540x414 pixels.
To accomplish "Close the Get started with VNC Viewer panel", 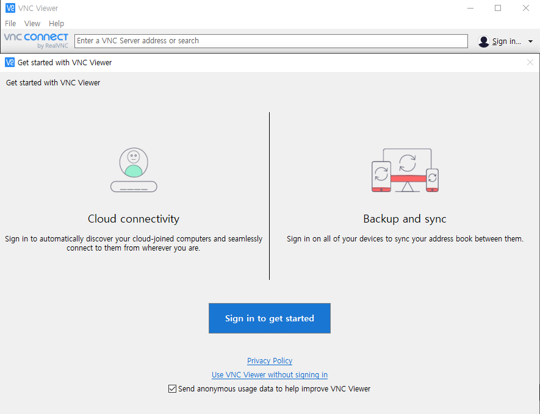I will click(530, 62).
